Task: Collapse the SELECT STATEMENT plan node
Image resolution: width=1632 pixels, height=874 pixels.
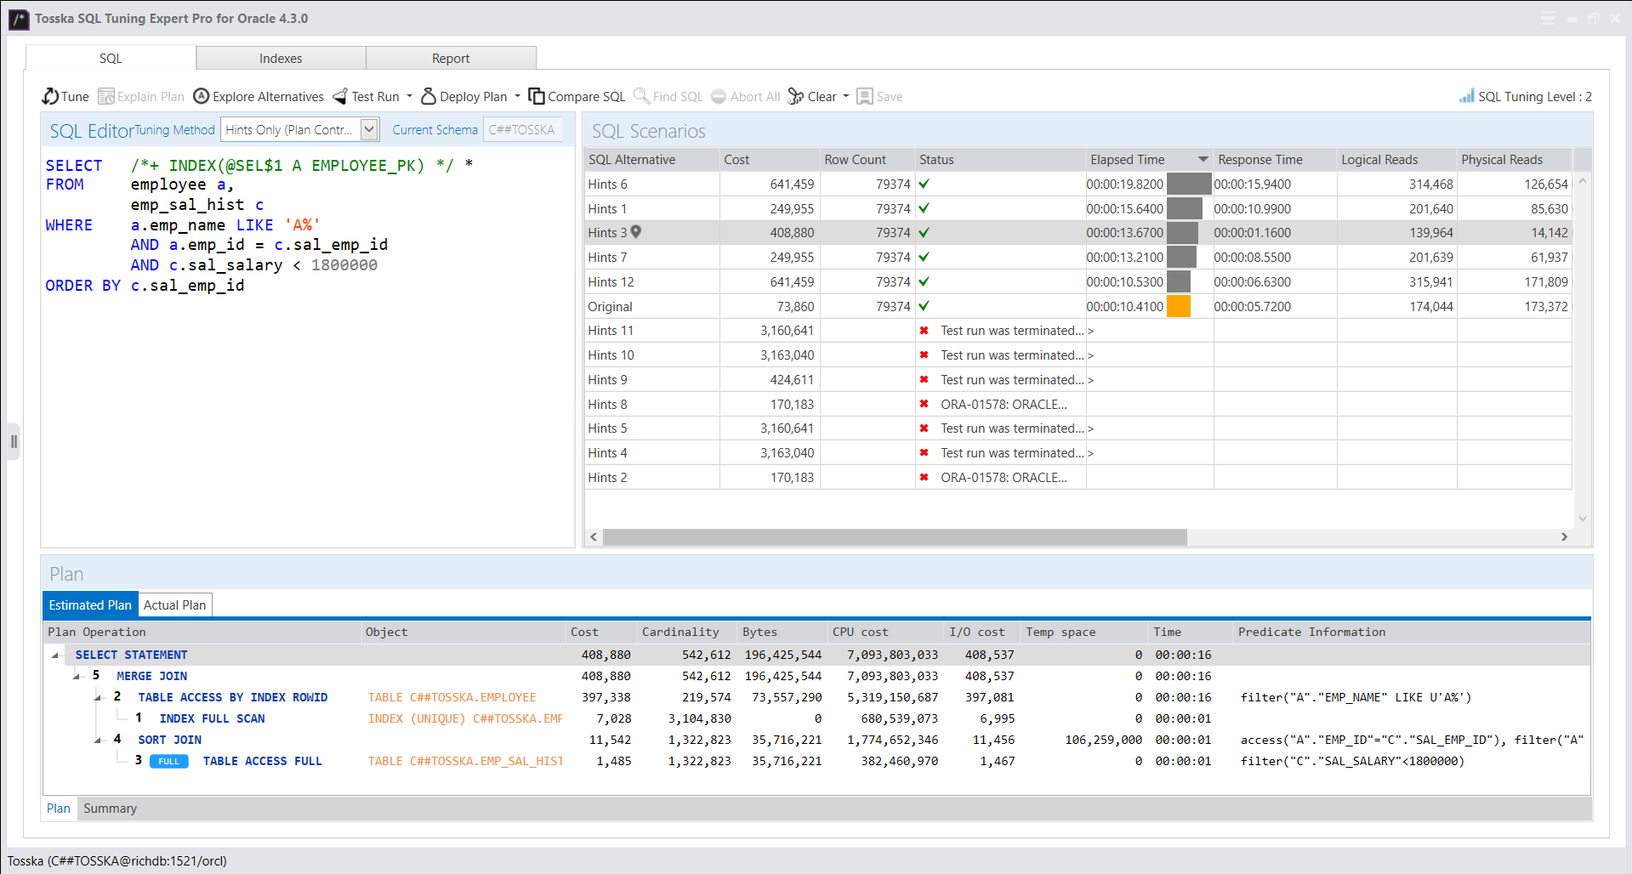Action: (x=55, y=655)
